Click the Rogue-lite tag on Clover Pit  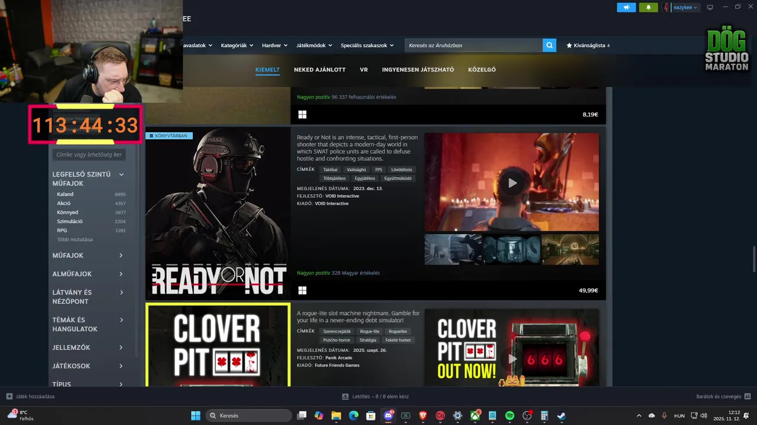click(370, 331)
